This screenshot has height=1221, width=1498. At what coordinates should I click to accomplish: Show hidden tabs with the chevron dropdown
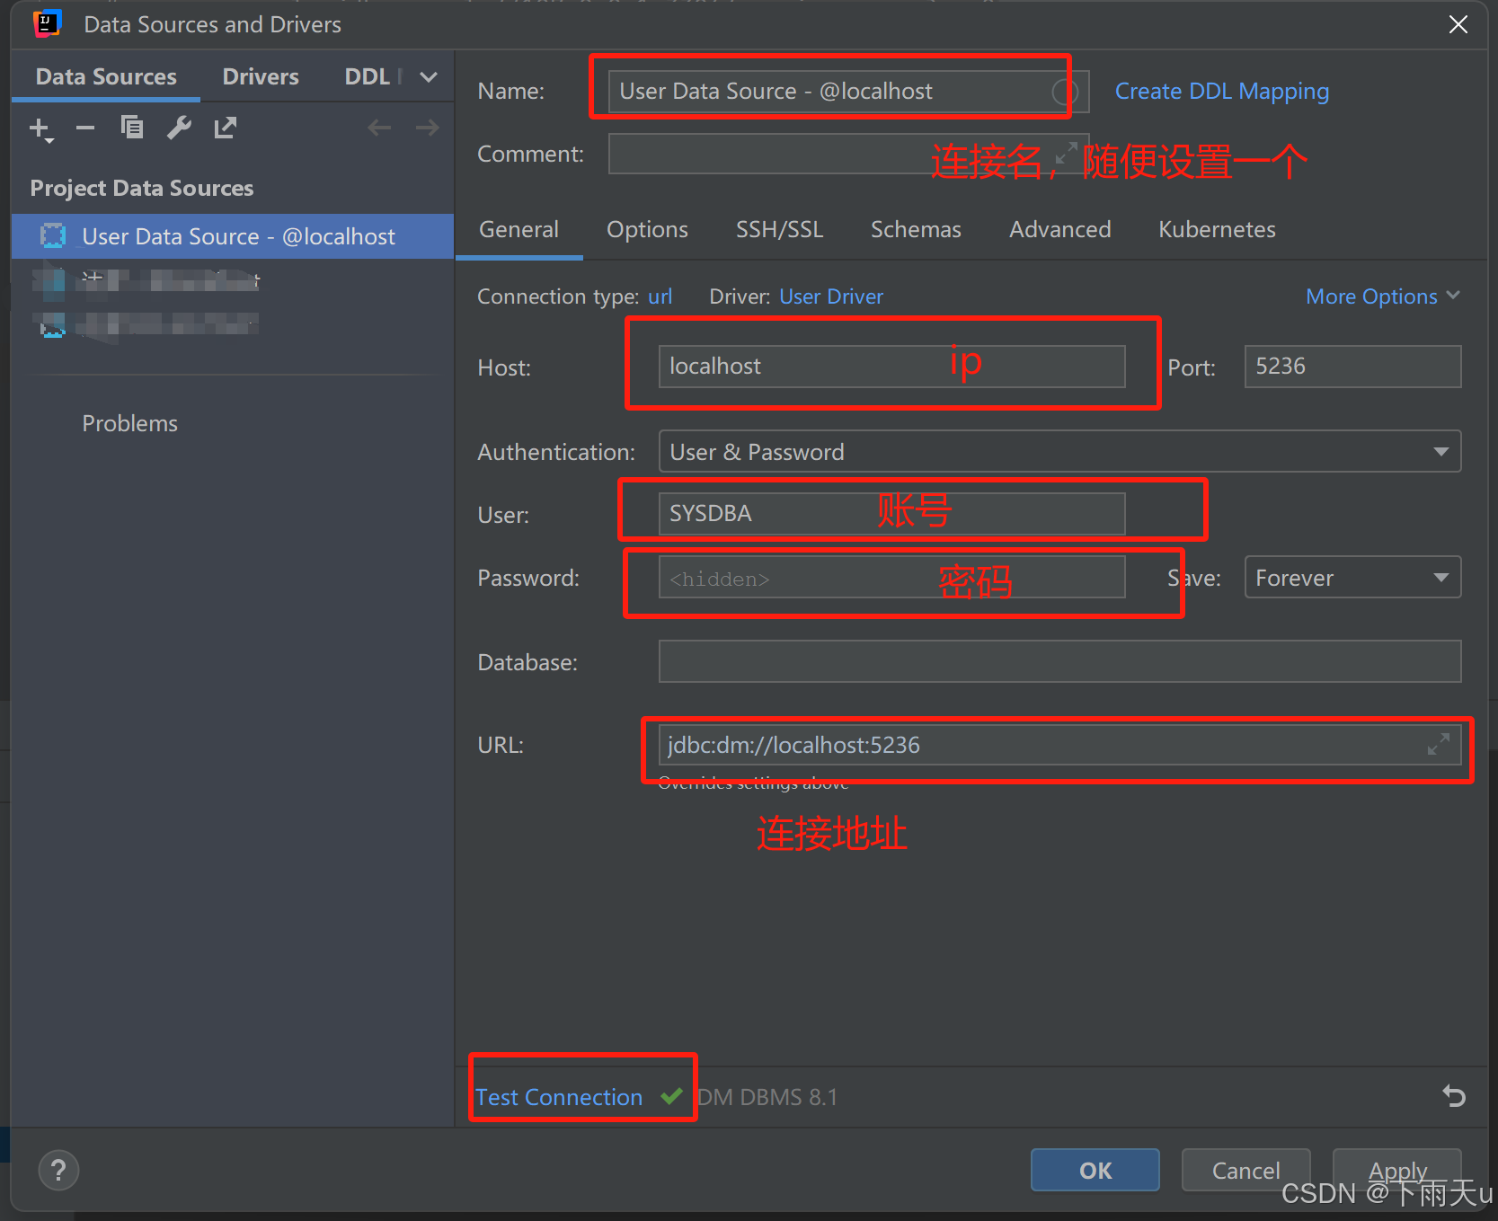[429, 77]
